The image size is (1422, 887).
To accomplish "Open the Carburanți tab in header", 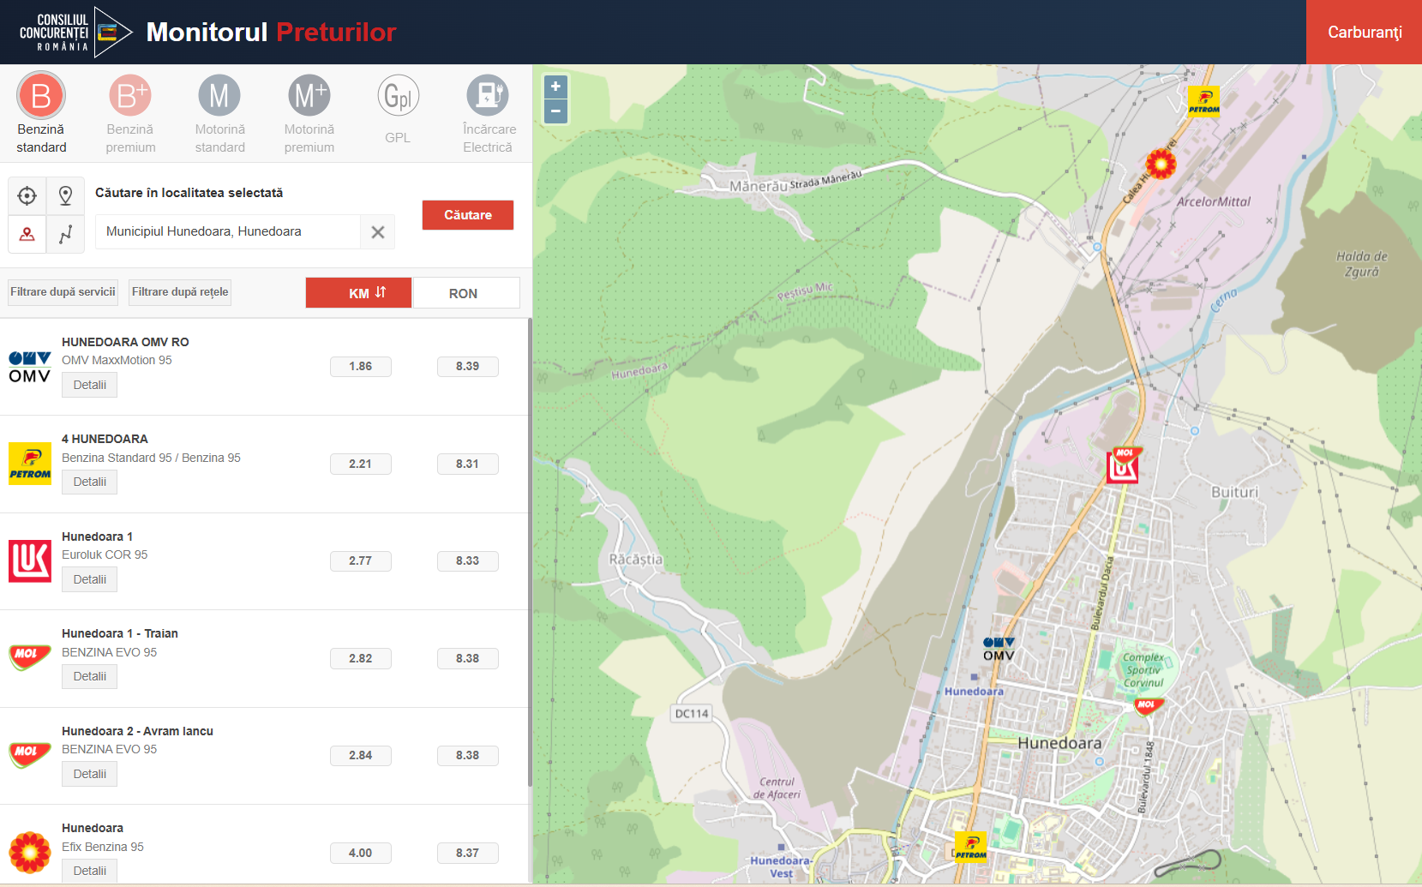I will [1364, 33].
